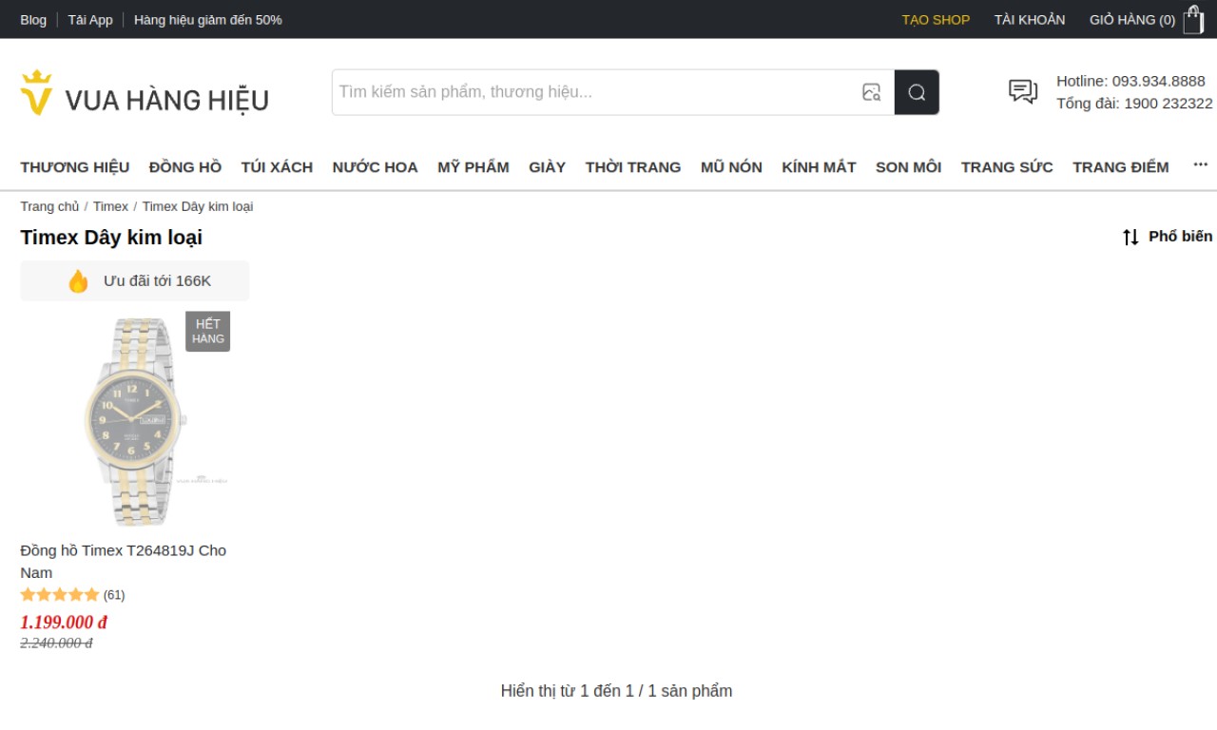Image resolution: width=1217 pixels, height=730 pixels.
Task: Click Hàng hiệu giảm đến 50% link
Action: point(208,19)
